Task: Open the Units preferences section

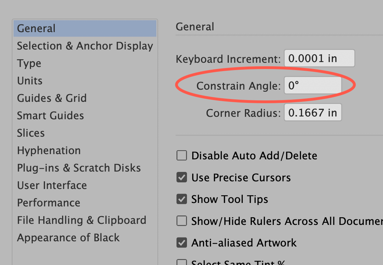Action: pos(30,81)
